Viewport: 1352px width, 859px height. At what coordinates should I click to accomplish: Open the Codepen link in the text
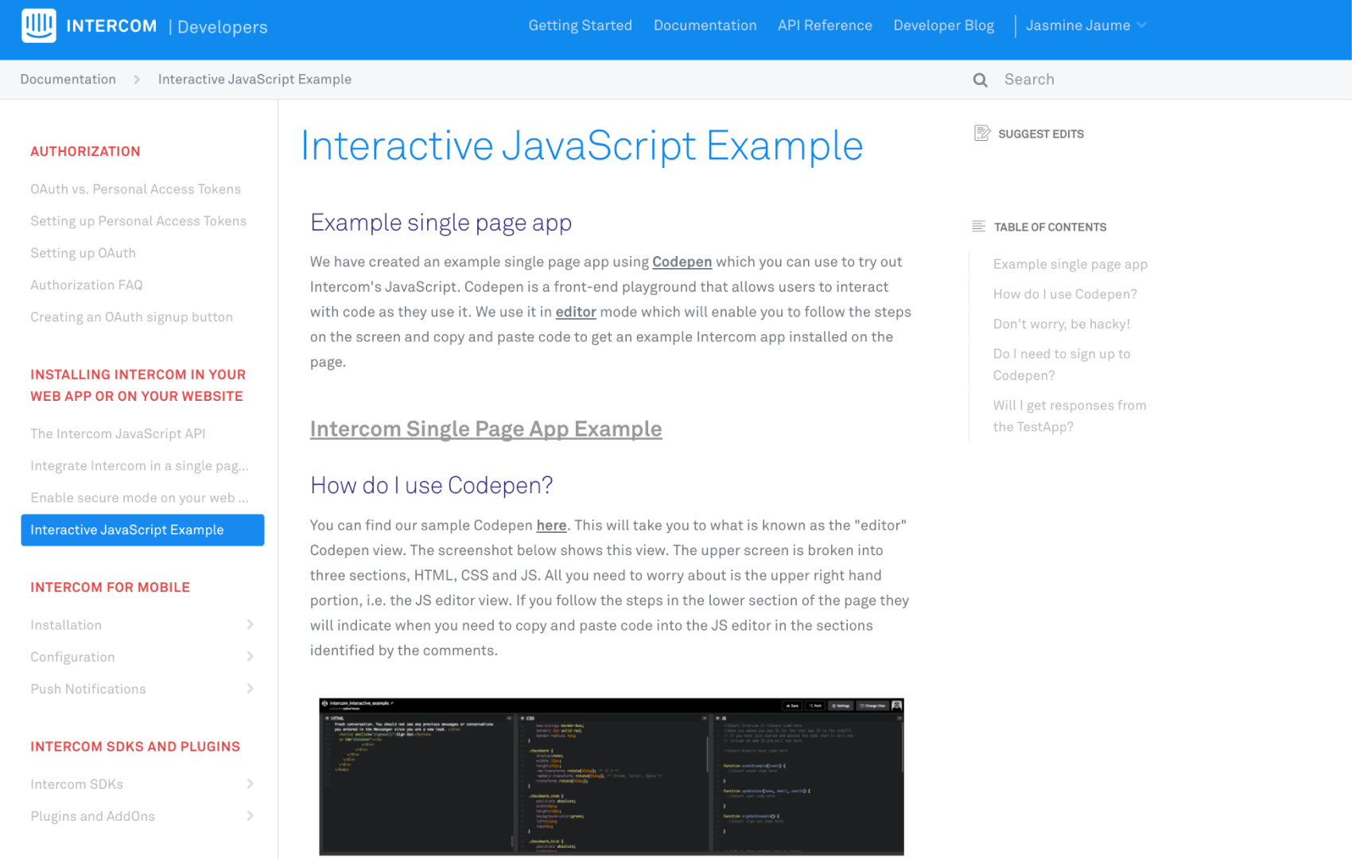click(682, 262)
